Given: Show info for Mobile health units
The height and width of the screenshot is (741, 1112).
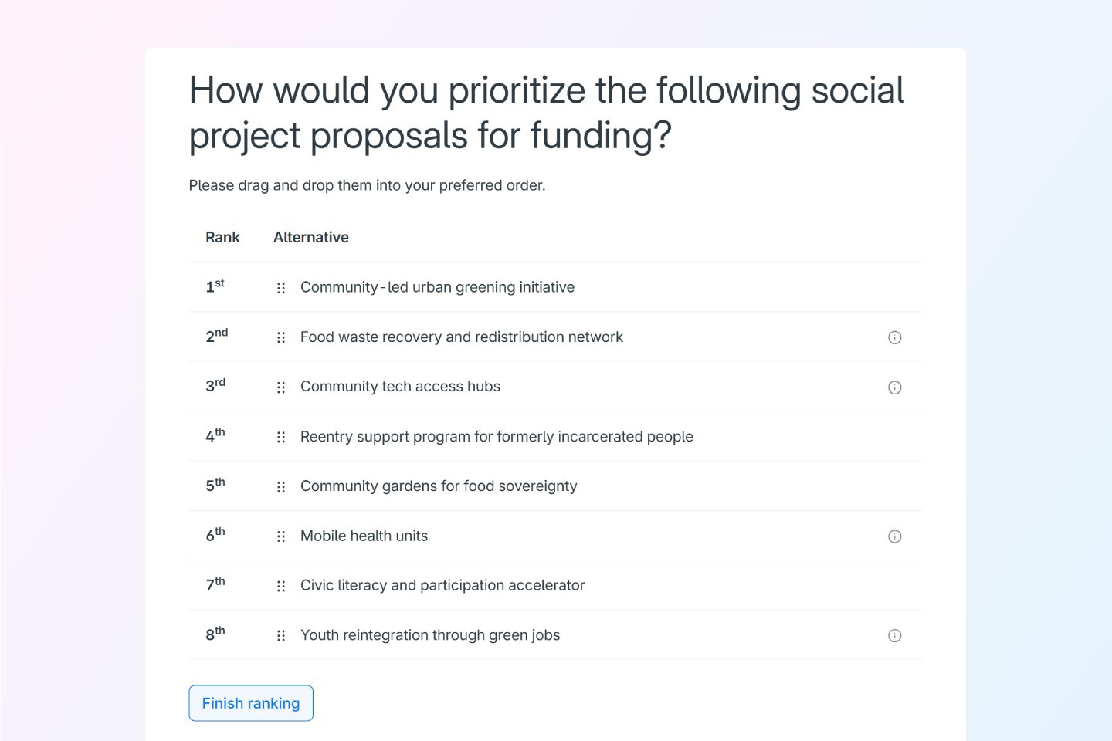Looking at the screenshot, I should 894,536.
